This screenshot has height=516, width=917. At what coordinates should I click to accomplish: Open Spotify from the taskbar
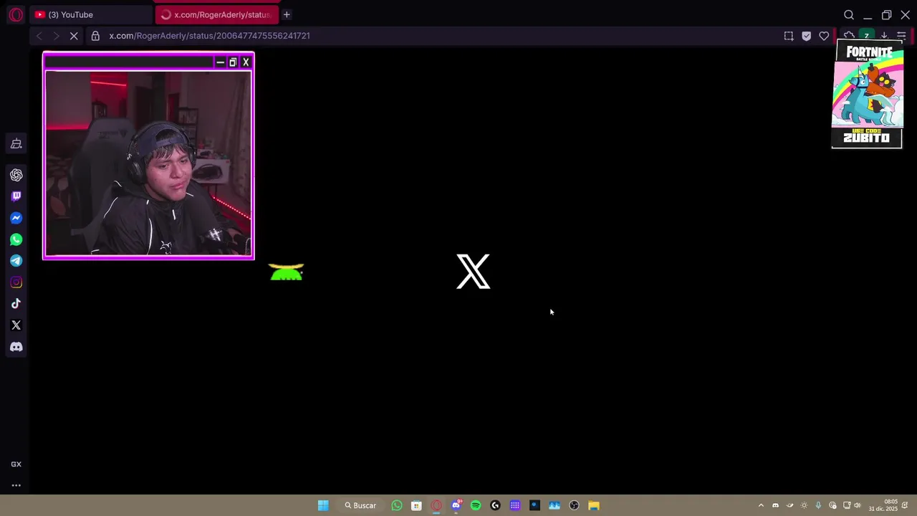(476, 505)
